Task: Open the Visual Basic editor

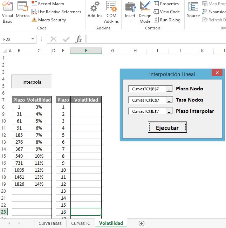Action: [7, 12]
